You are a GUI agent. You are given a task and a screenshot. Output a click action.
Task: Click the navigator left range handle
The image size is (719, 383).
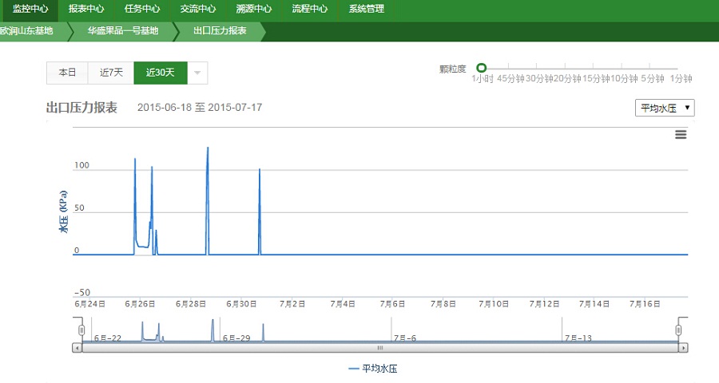tap(81, 330)
